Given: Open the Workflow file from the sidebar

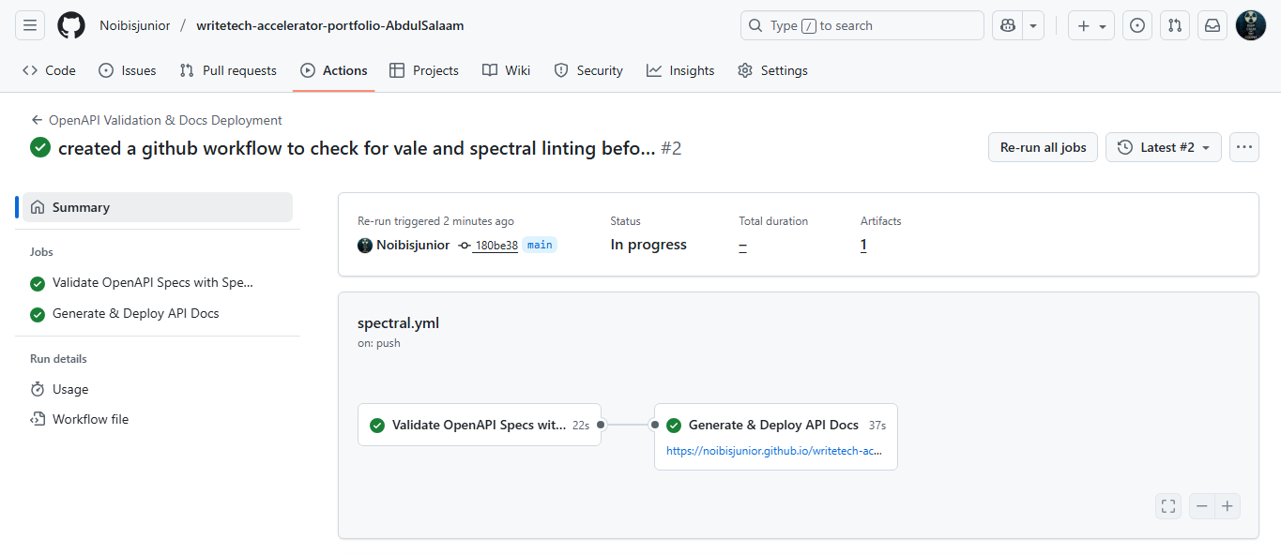Looking at the screenshot, I should click(x=89, y=419).
